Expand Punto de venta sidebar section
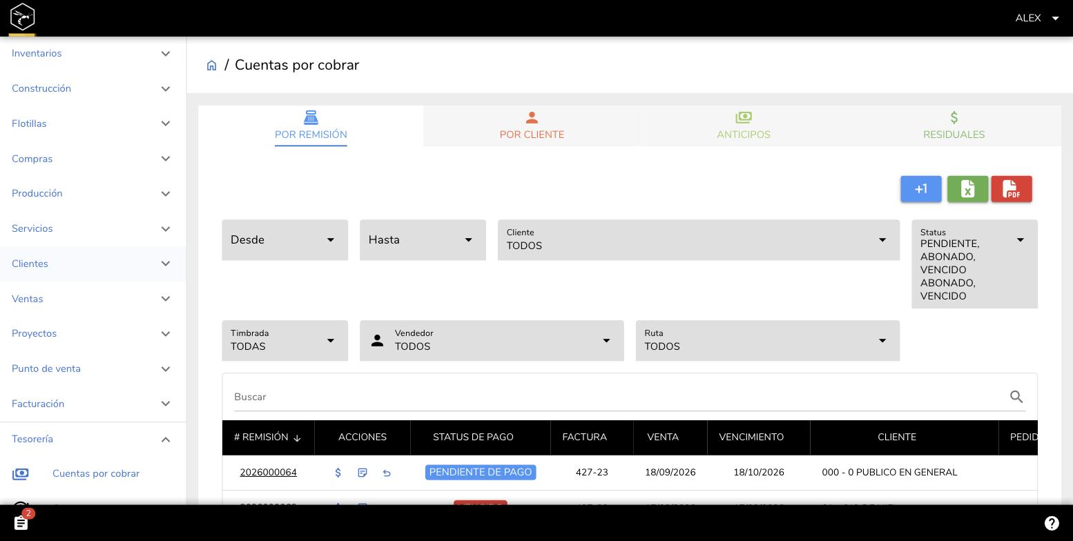 [x=93, y=368]
